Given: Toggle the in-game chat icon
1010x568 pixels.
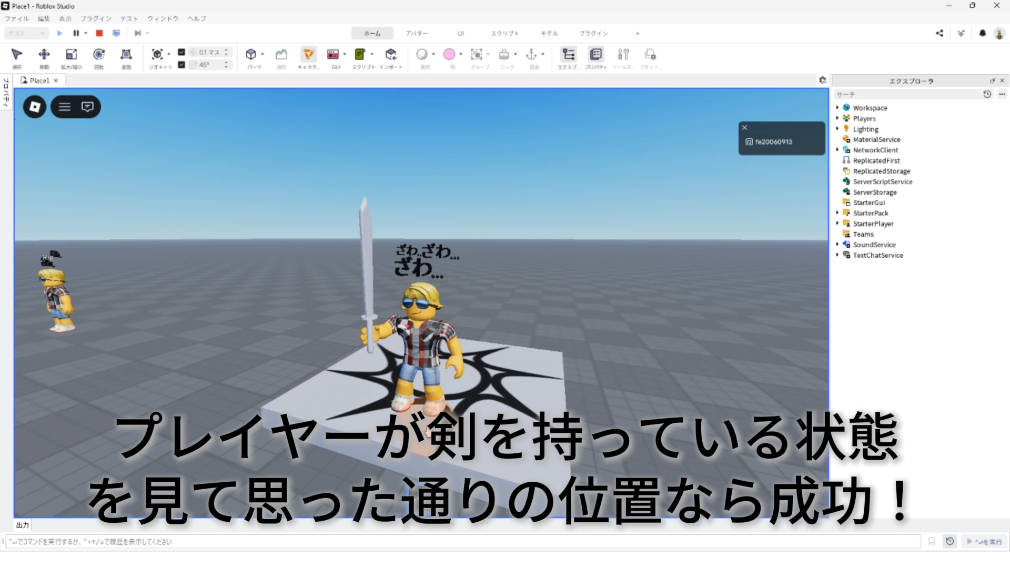Looking at the screenshot, I should point(87,107).
